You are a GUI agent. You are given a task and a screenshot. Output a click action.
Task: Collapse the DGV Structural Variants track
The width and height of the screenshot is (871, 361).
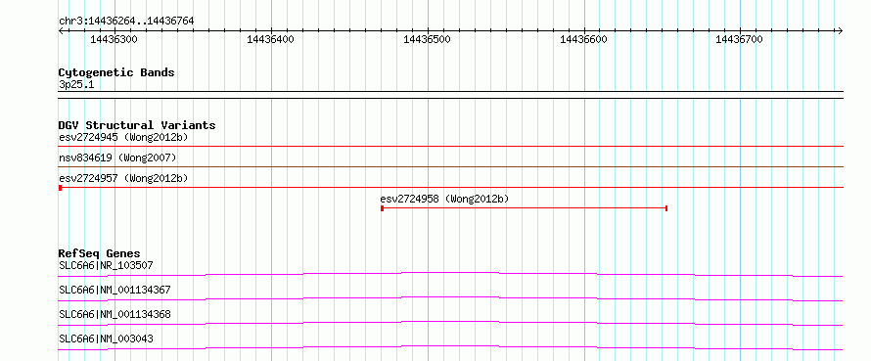(x=137, y=125)
